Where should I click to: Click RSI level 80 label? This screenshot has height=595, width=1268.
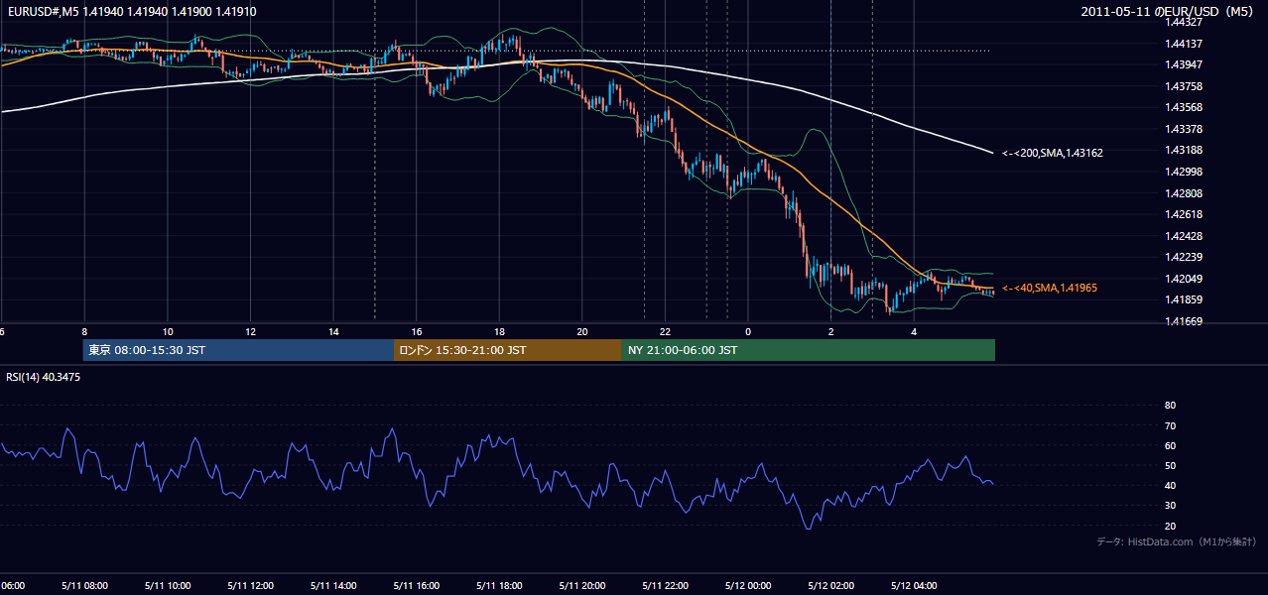click(1170, 406)
